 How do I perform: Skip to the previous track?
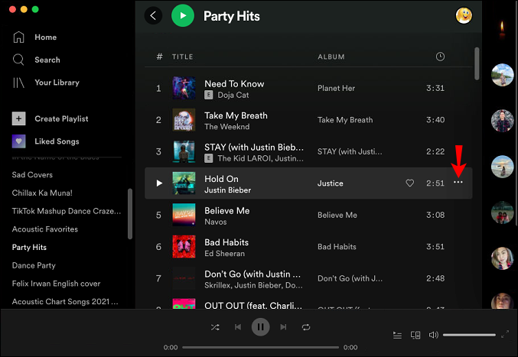click(238, 327)
